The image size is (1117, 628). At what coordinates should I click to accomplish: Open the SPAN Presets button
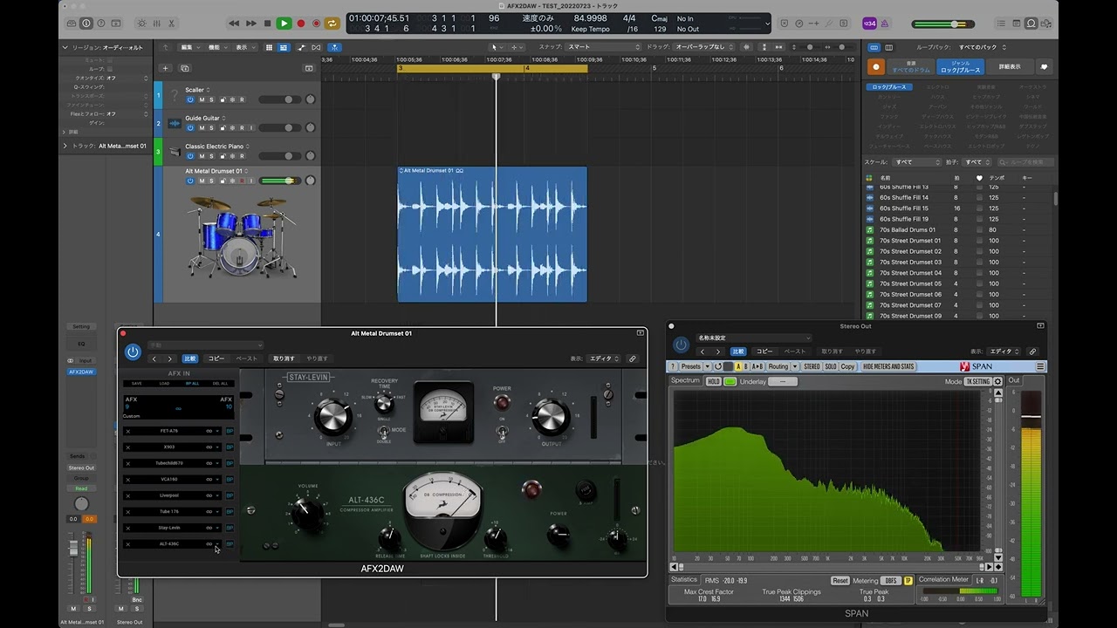point(691,366)
